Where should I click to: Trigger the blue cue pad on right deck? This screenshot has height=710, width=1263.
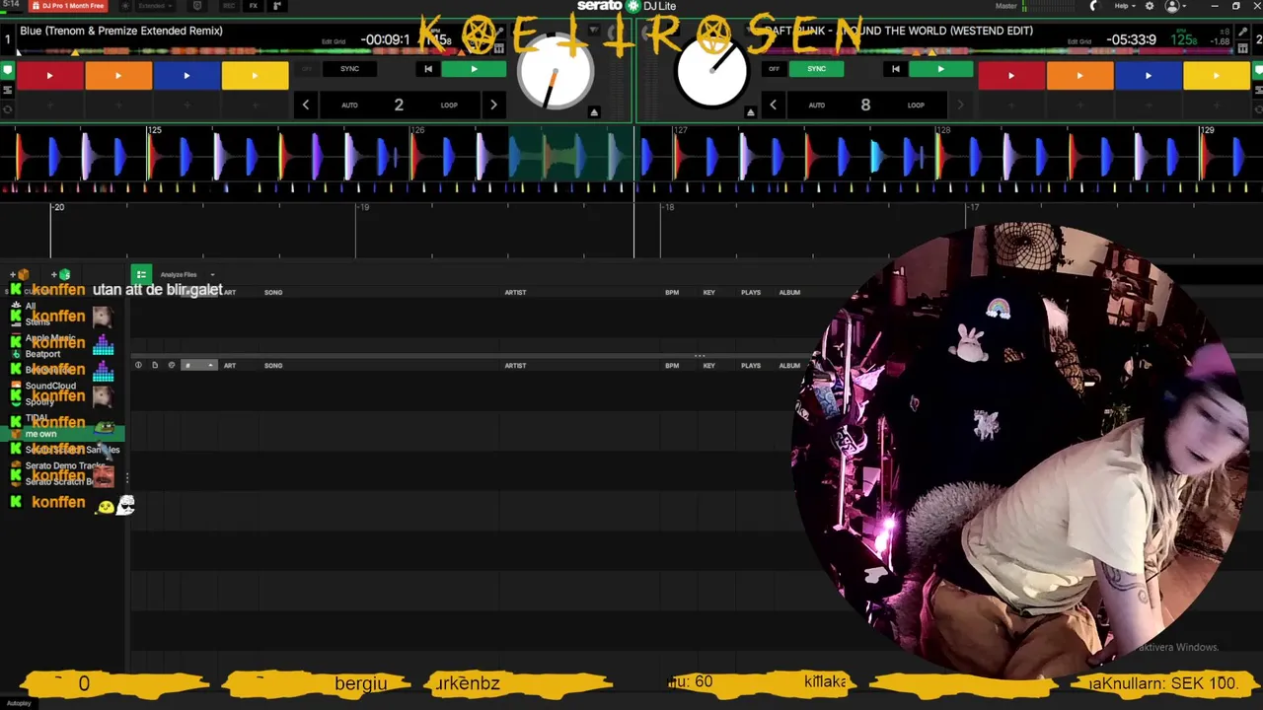point(1148,76)
